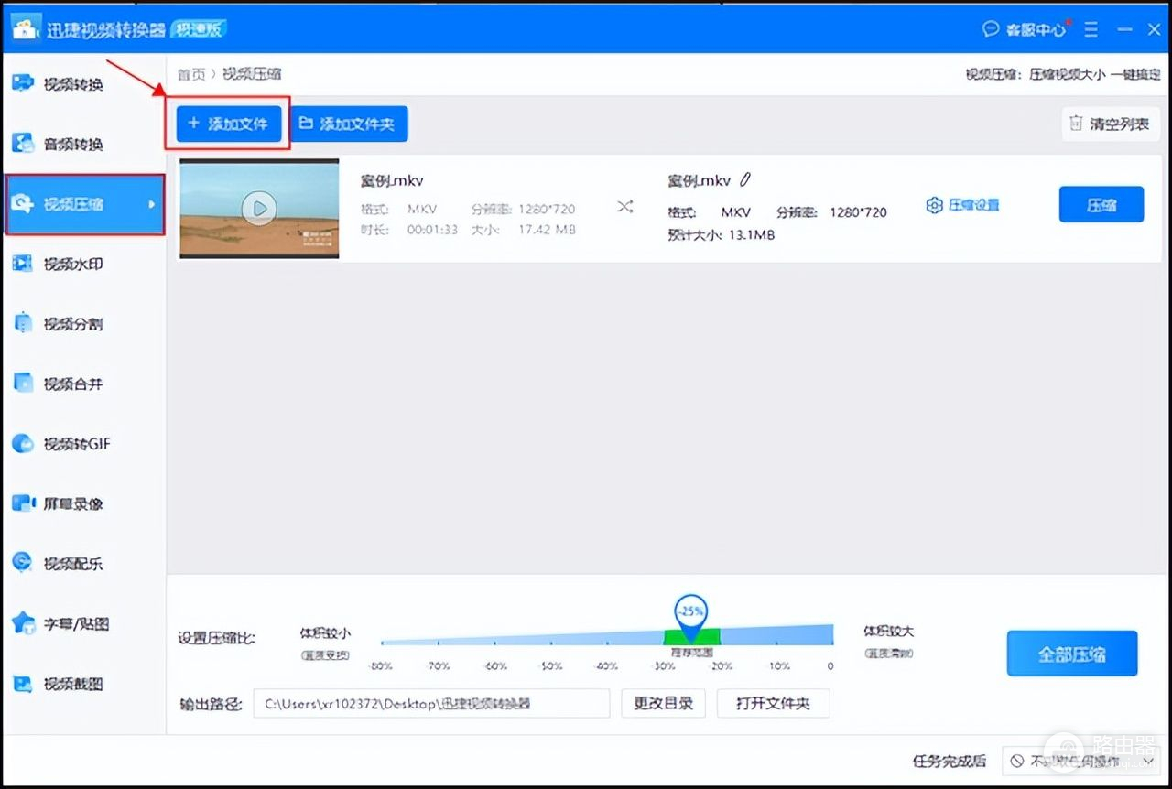
Task: Click the 添加文件夹 button
Action: click(x=349, y=124)
